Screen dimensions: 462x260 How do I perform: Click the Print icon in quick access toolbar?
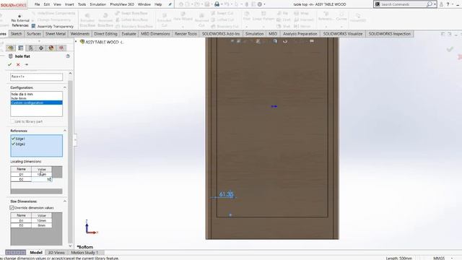point(217,4)
